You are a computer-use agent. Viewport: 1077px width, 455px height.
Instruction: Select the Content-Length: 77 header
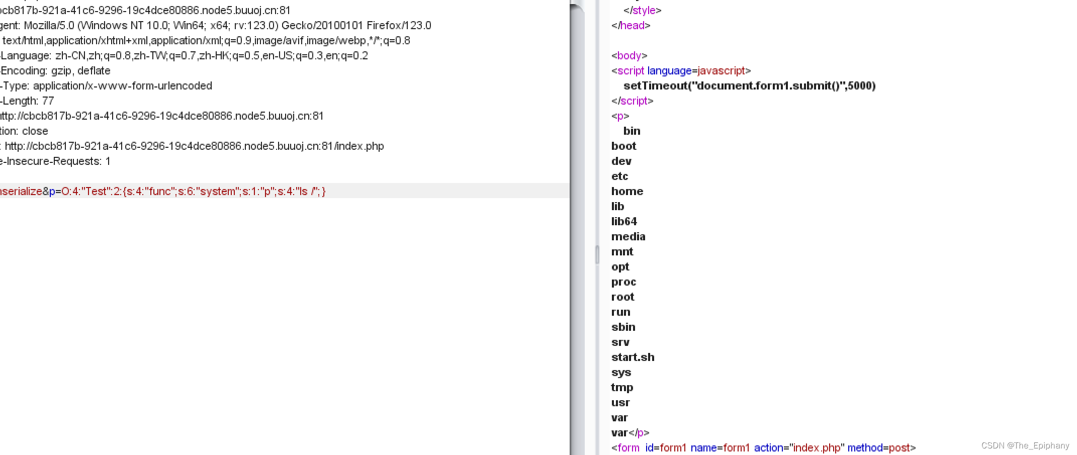(28, 101)
